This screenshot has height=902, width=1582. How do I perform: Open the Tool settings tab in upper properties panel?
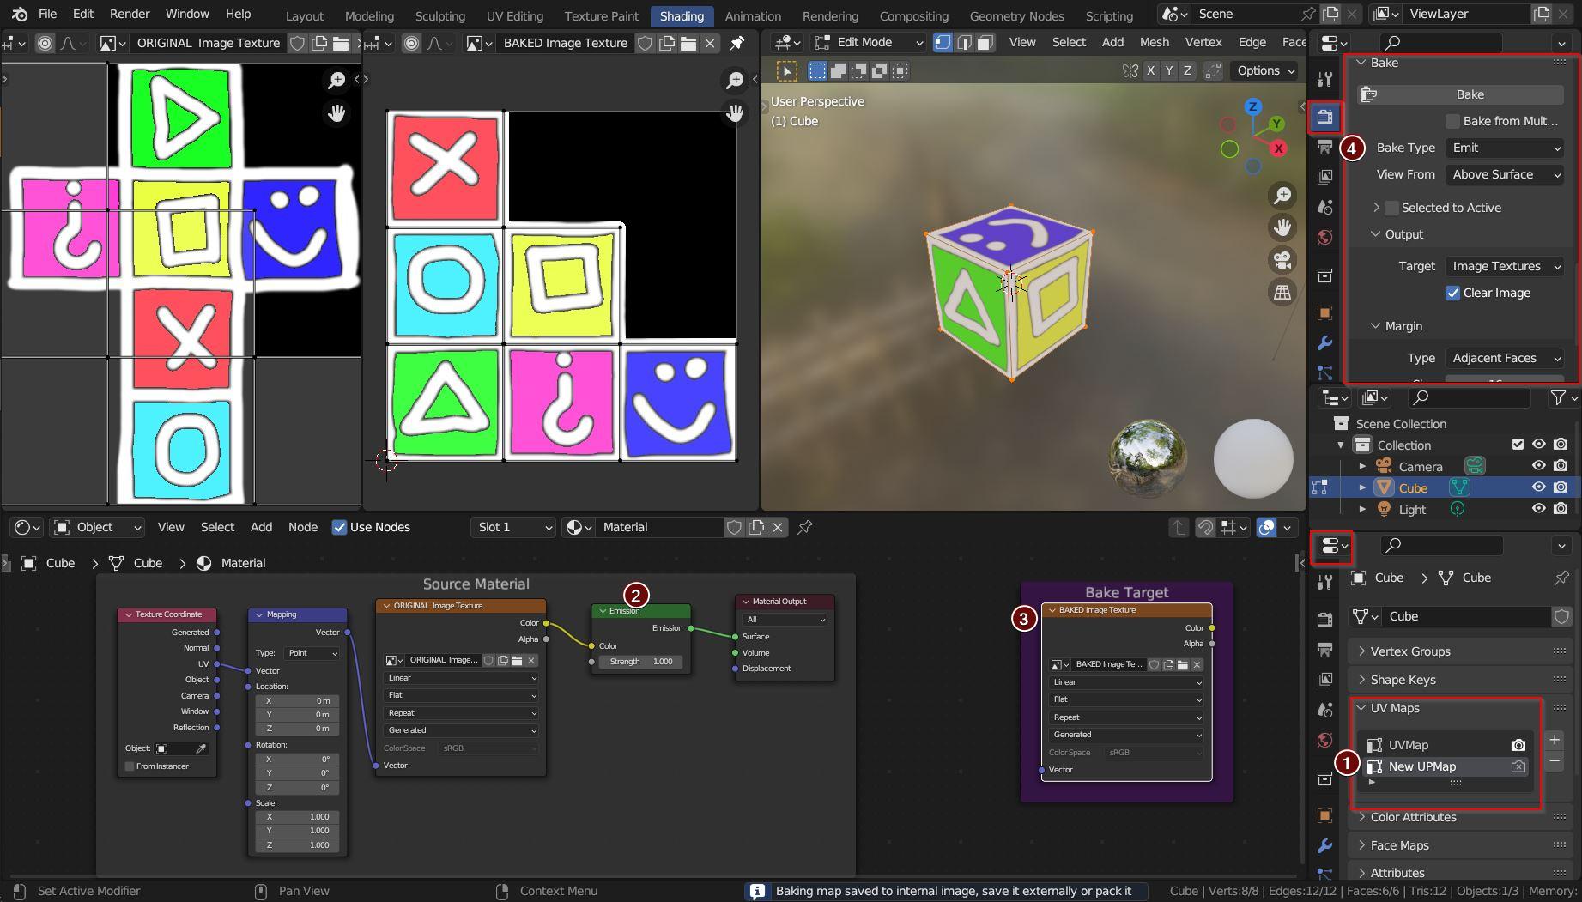[1324, 80]
